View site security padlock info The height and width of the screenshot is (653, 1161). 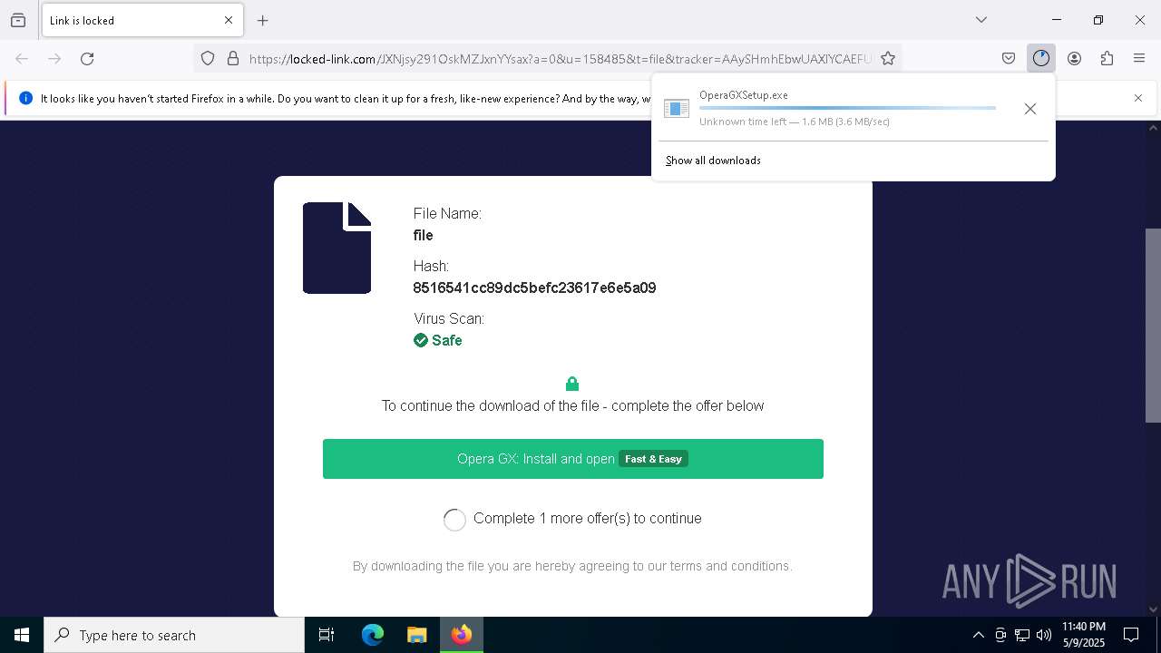233,59
